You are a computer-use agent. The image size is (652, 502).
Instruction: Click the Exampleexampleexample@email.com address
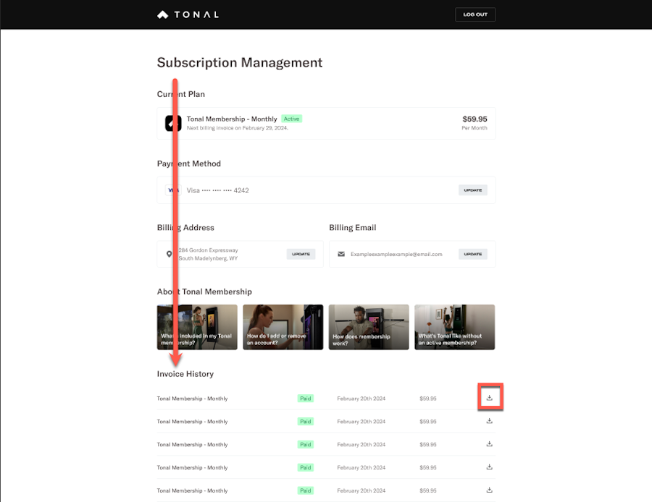[396, 254]
